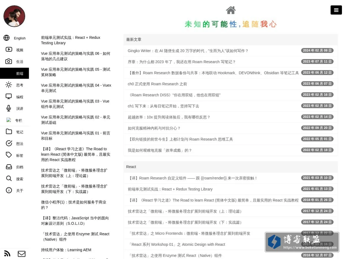Switch language to English
The image size is (346, 259).
pyautogui.click(x=20, y=38)
